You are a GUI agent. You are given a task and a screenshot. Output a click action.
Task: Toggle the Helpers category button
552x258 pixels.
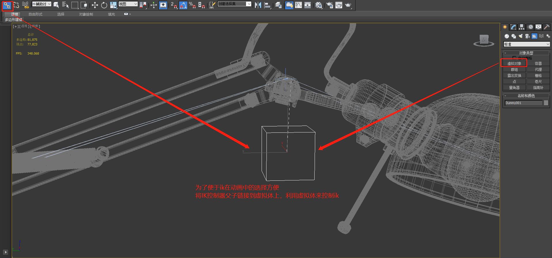[534, 36]
